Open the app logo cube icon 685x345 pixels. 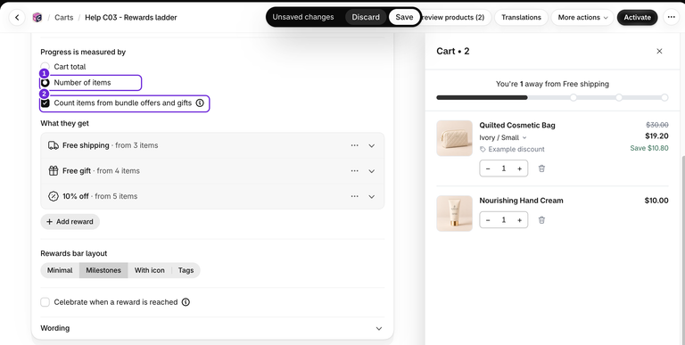click(37, 18)
